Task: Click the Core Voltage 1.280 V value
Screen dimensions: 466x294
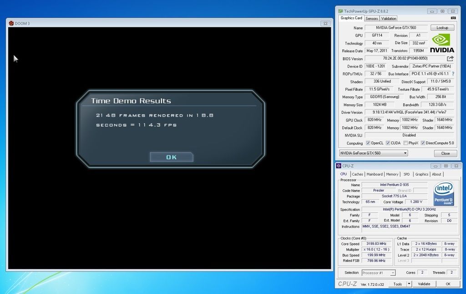Action: [416, 202]
